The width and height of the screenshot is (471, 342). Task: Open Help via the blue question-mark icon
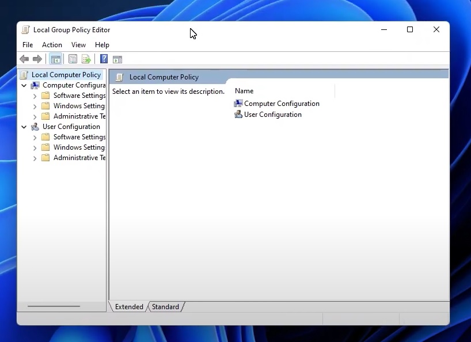point(104,59)
